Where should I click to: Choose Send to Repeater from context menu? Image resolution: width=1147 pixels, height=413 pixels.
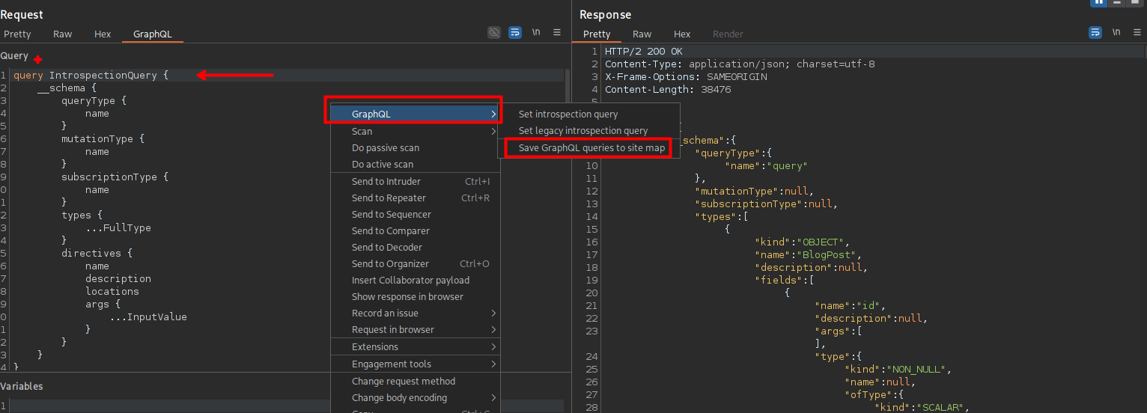[x=389, y=198]
